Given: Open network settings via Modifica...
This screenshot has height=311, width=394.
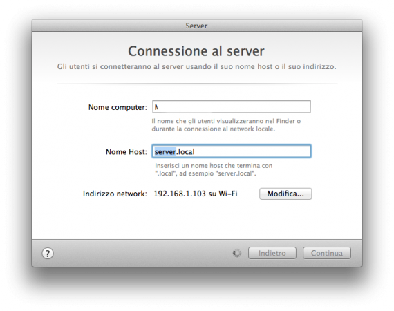Looking at the screenshot, I should pos(285,194).
